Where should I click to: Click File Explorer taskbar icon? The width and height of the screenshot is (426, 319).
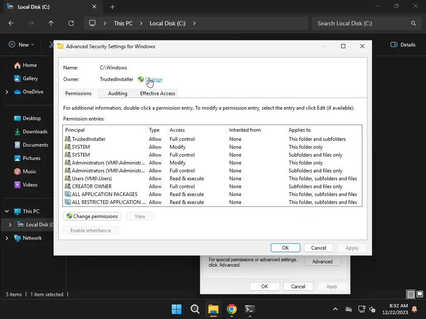click(x=213, y=309)
